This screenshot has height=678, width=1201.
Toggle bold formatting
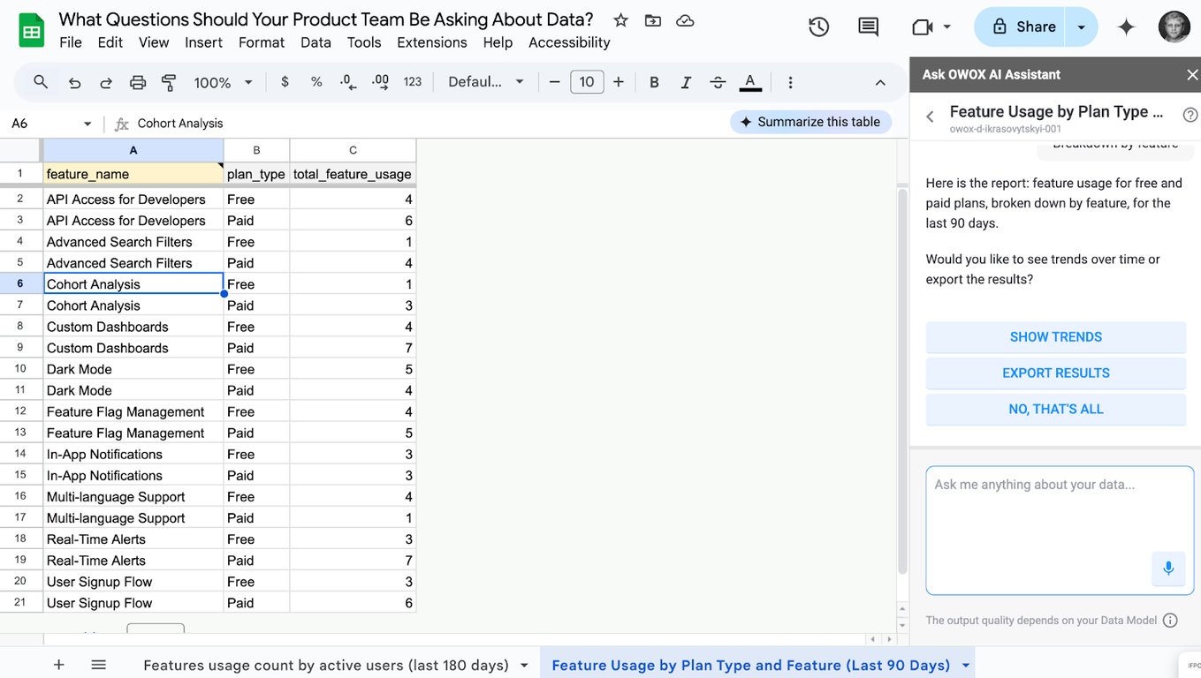654,82
